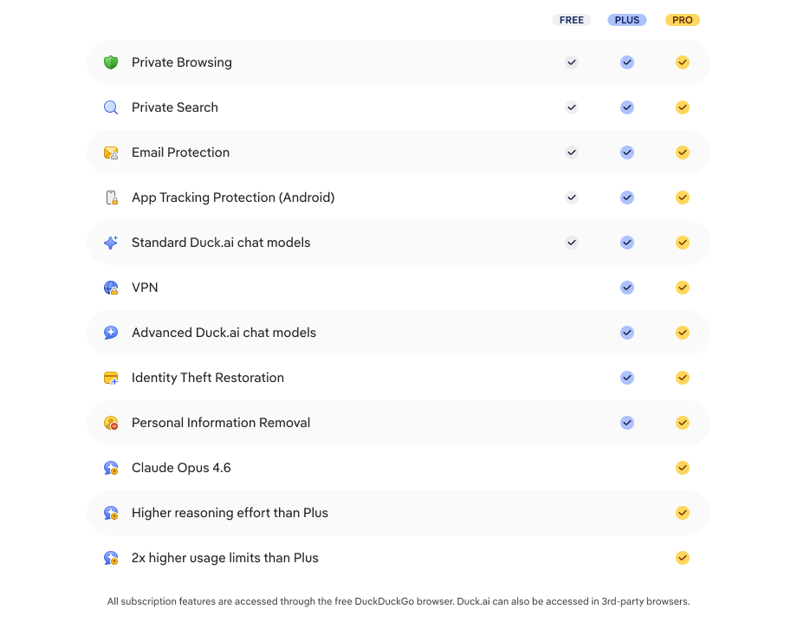
Task: Toggle the Free checkmark for Private Browsing
Action: 572,62
